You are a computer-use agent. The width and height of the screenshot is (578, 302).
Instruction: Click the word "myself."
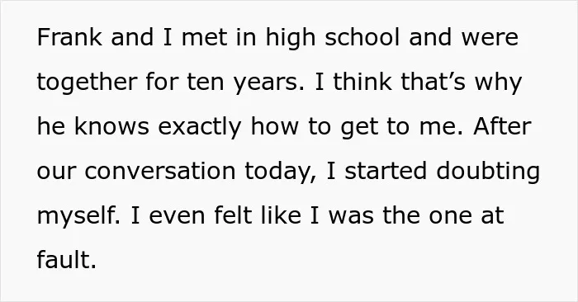point(79,216)
